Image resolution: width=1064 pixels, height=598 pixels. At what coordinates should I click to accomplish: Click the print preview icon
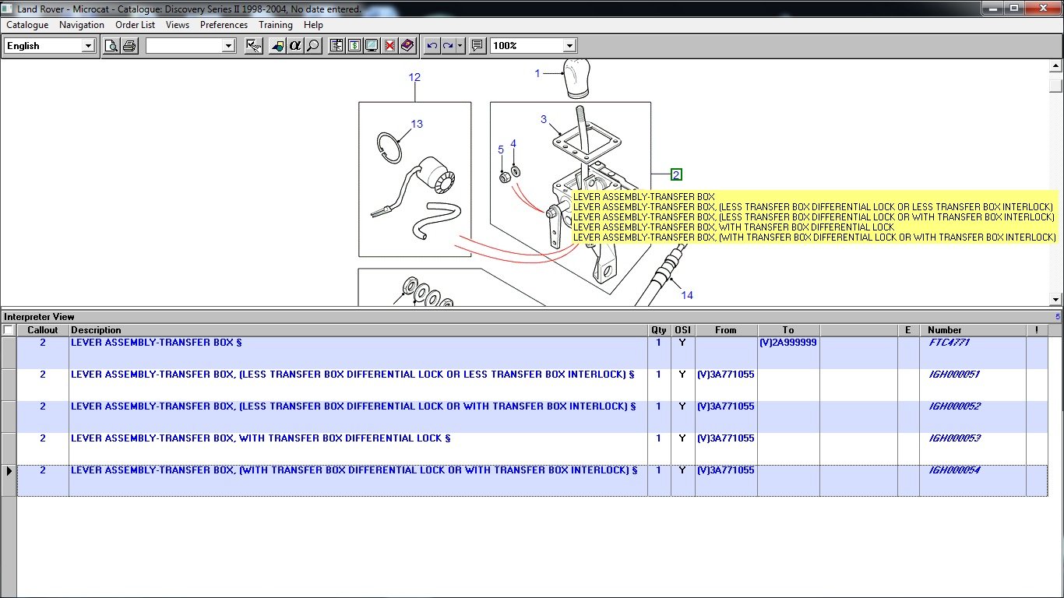click(112, 46)
